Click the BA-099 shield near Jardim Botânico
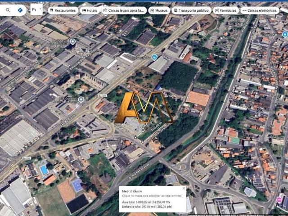Viewport: 288px width, 216px height. coord(103,96)
